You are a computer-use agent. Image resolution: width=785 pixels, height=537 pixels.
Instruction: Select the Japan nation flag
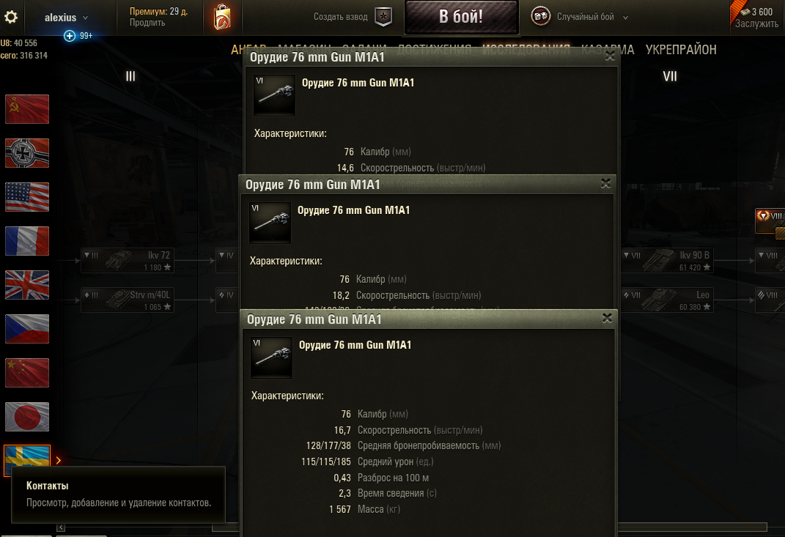pyautogui.click(x=27, y=417)
